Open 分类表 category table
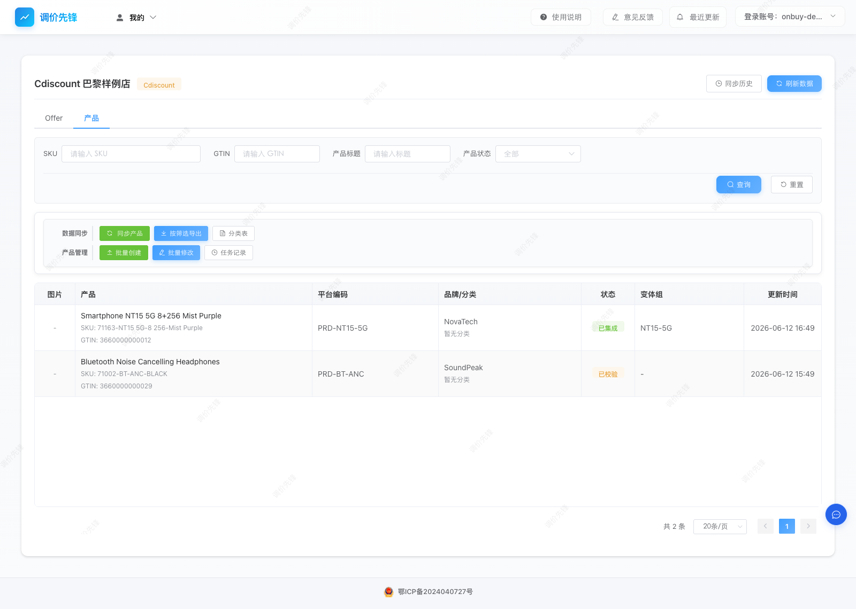Screen dimensions: 856x609 (233, 233)
